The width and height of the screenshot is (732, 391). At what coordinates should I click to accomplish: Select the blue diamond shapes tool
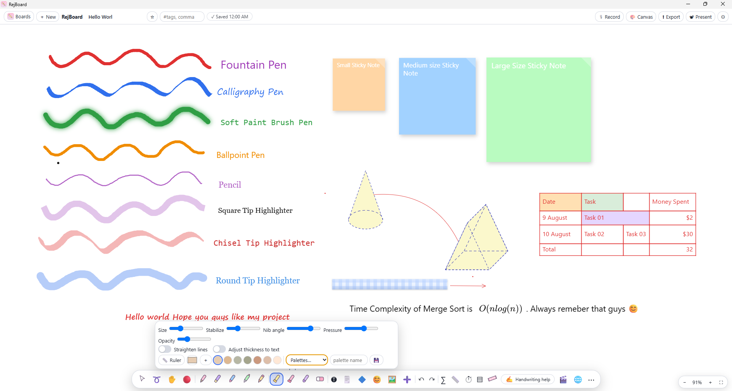(362, 379)
